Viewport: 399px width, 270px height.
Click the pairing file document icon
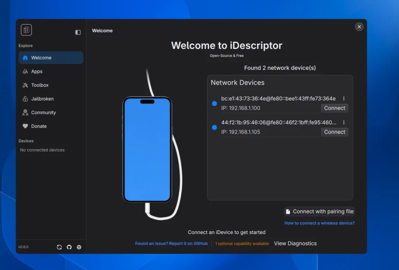tap(288, 212)
